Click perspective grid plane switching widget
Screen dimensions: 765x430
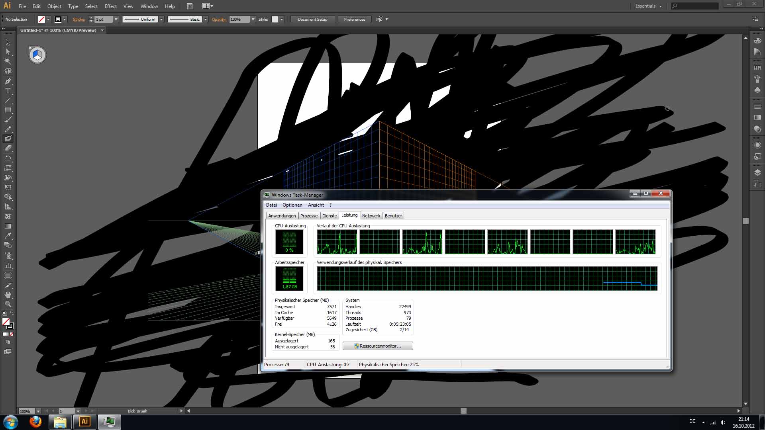37,55
